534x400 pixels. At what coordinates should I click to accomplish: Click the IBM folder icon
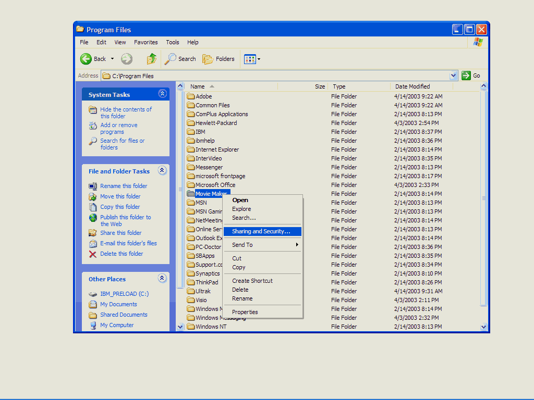coord(191,132)
